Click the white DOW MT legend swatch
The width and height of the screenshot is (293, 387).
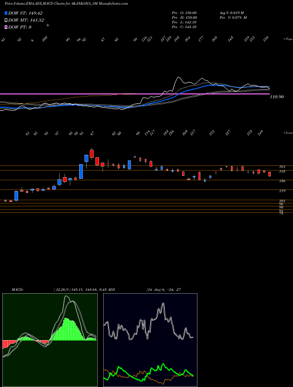pos(6,21)
